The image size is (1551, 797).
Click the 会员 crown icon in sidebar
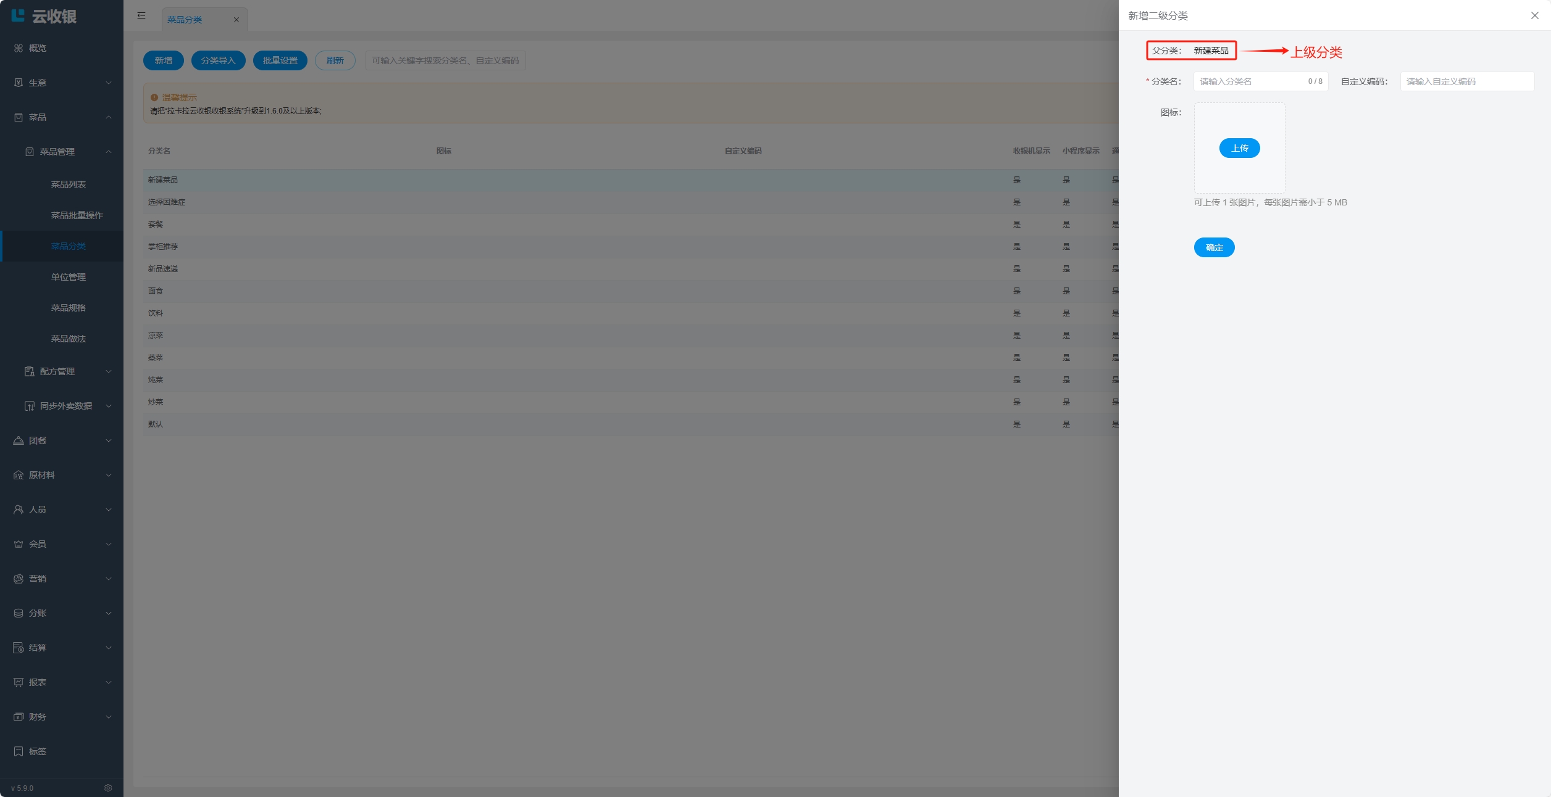click(x=19, y=544)
